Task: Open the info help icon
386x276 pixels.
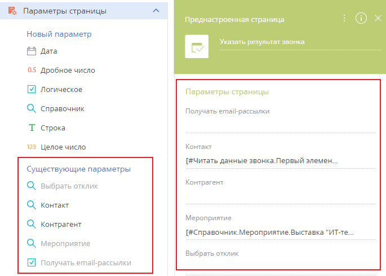Action: coord(361,18)
